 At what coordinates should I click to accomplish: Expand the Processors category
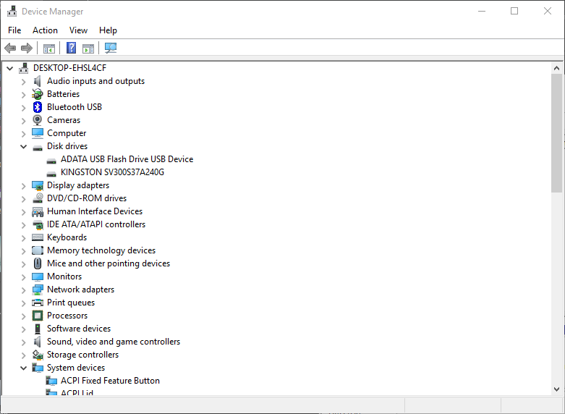(x=23, y=316)
